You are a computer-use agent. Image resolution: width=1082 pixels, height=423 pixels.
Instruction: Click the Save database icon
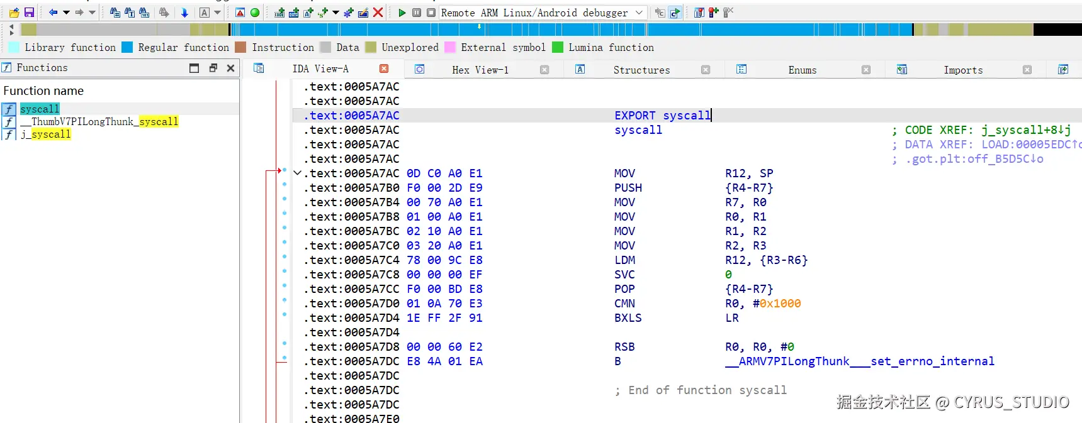coord(29,13)
